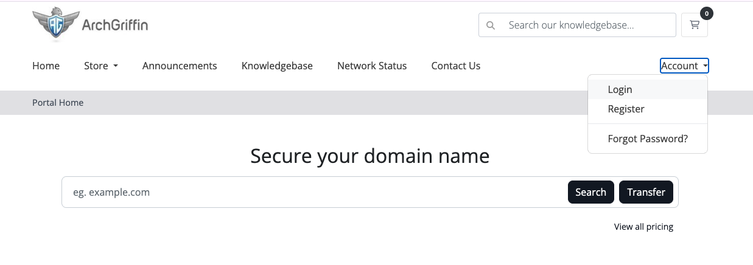Open the Contact Us page

point(456,66)
